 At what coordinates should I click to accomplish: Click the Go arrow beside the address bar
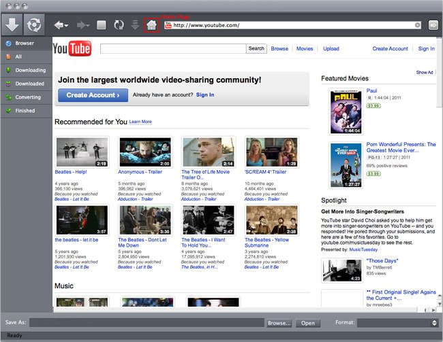pyautogui.click(x=433, y=25)
